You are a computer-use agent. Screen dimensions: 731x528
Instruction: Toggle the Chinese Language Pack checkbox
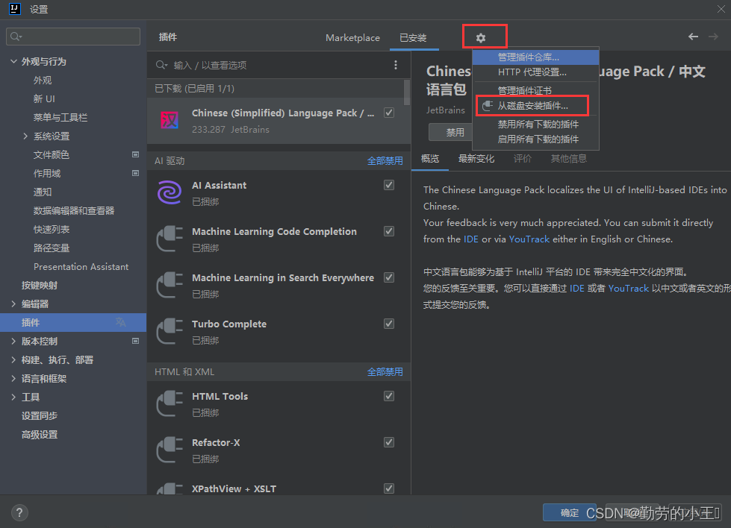click(389, 113)
